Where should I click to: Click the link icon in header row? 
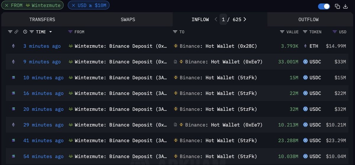pyautogui.click(x=17, y=32)
